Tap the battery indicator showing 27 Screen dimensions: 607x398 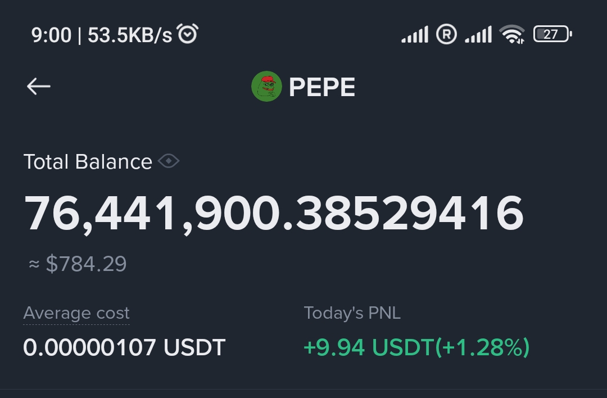[552, 34]
